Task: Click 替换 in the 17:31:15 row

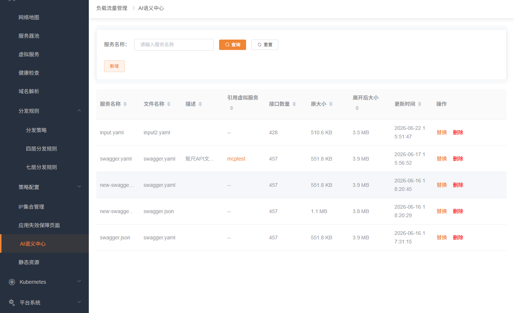Action: click(x=442, y=238)
